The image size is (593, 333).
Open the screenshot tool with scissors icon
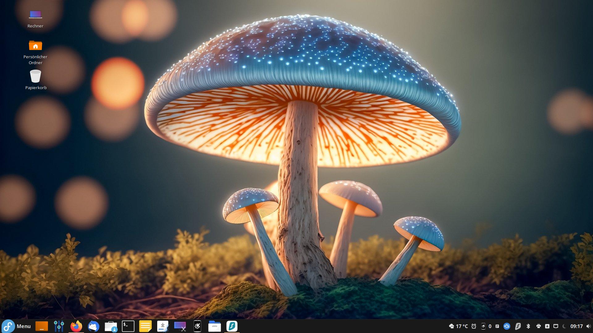180,326
